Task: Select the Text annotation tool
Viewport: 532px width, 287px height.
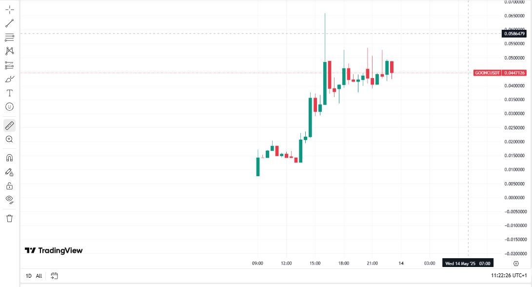Action: [9, 93]
